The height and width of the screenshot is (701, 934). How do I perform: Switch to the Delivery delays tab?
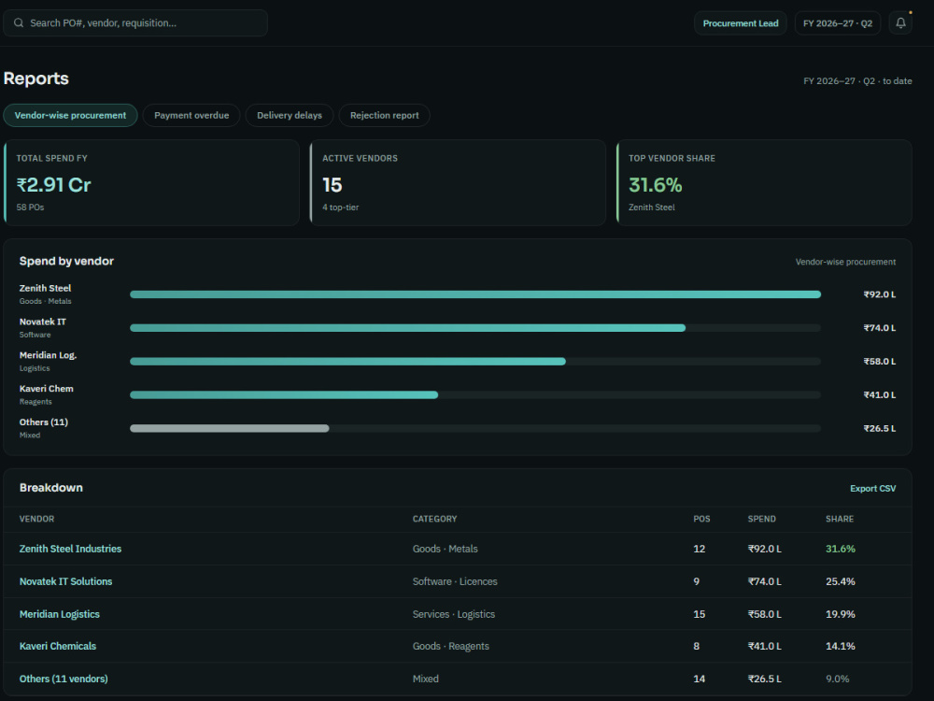(290, 115)
